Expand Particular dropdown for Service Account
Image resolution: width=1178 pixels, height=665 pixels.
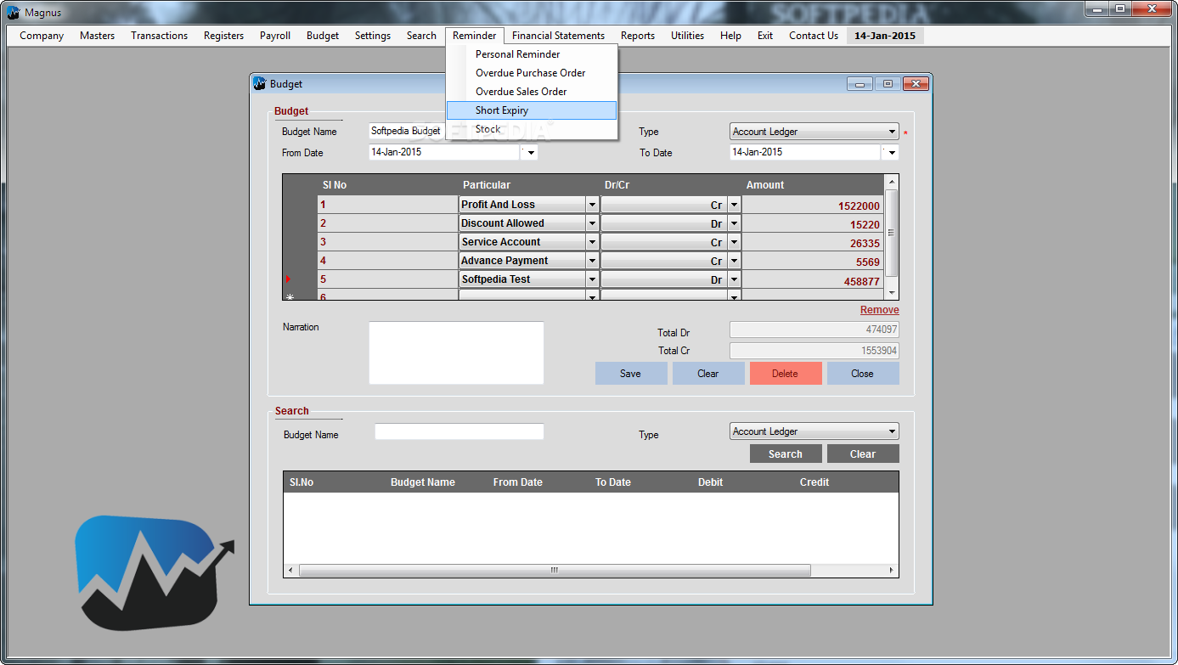(x=592, y=242)
